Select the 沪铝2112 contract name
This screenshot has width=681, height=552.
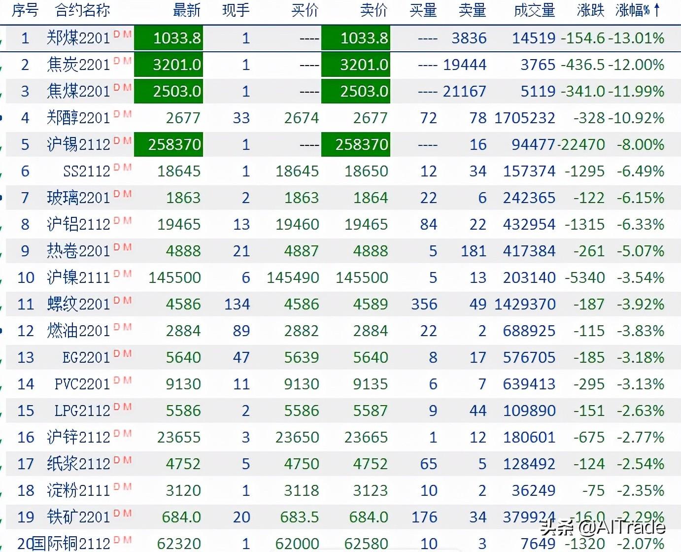click(78, 224)
